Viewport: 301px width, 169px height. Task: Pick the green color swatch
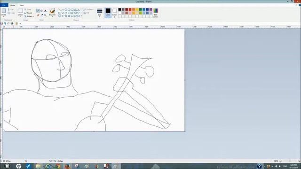point(140,9)
